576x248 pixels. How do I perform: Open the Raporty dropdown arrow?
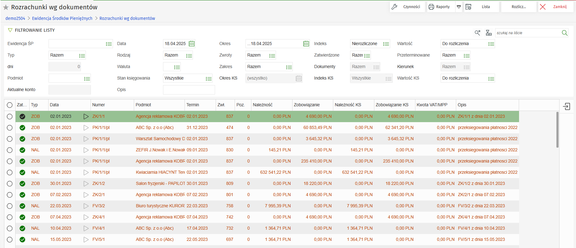[459, 7]
